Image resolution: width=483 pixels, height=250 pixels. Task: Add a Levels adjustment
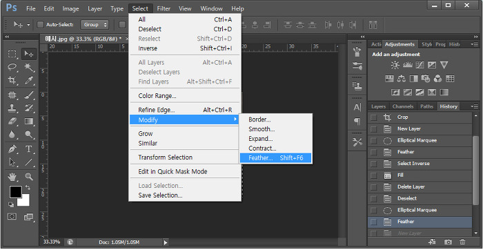click(408, 65)
